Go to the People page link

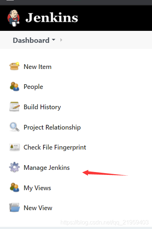click(x=33, y=87)
